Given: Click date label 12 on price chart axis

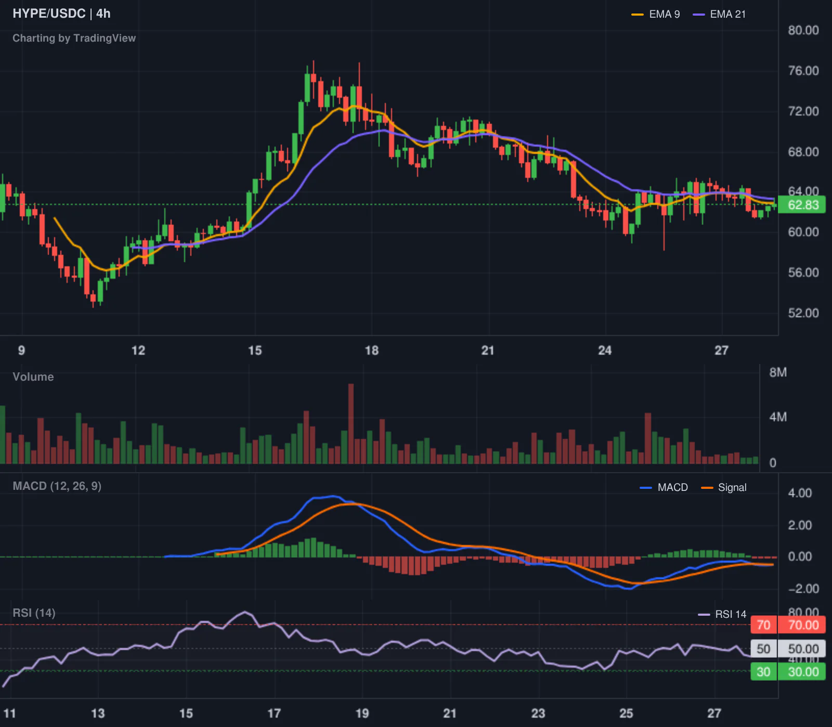Looking at the screenshot, I should pyautogui.click(x=138, y=350).
